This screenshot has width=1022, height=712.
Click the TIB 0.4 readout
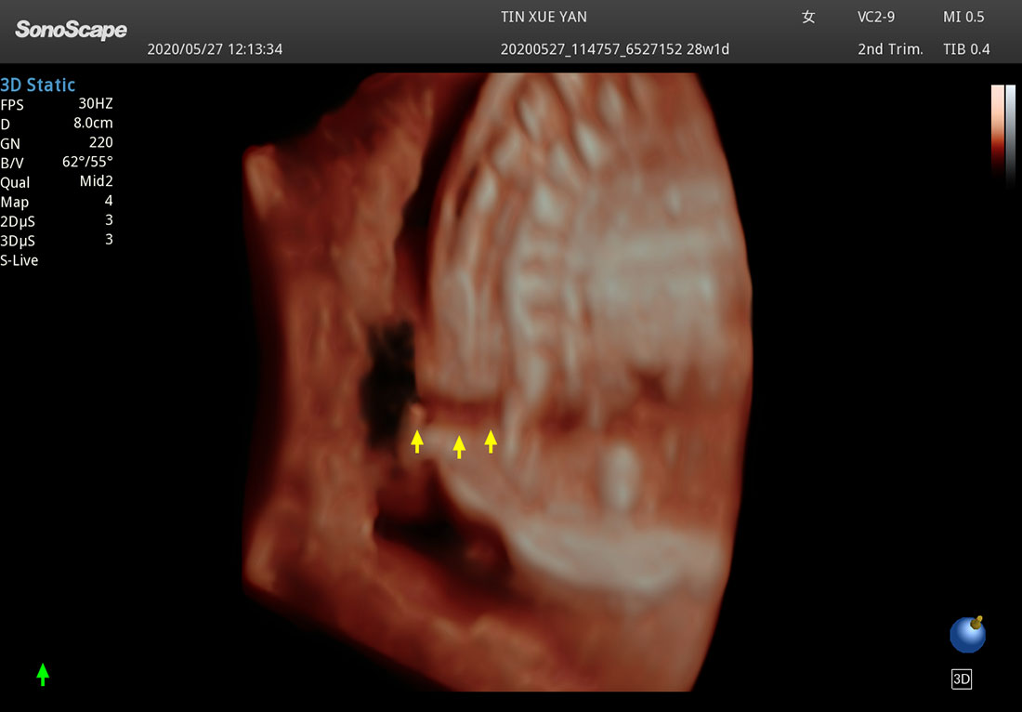(966, 49)
